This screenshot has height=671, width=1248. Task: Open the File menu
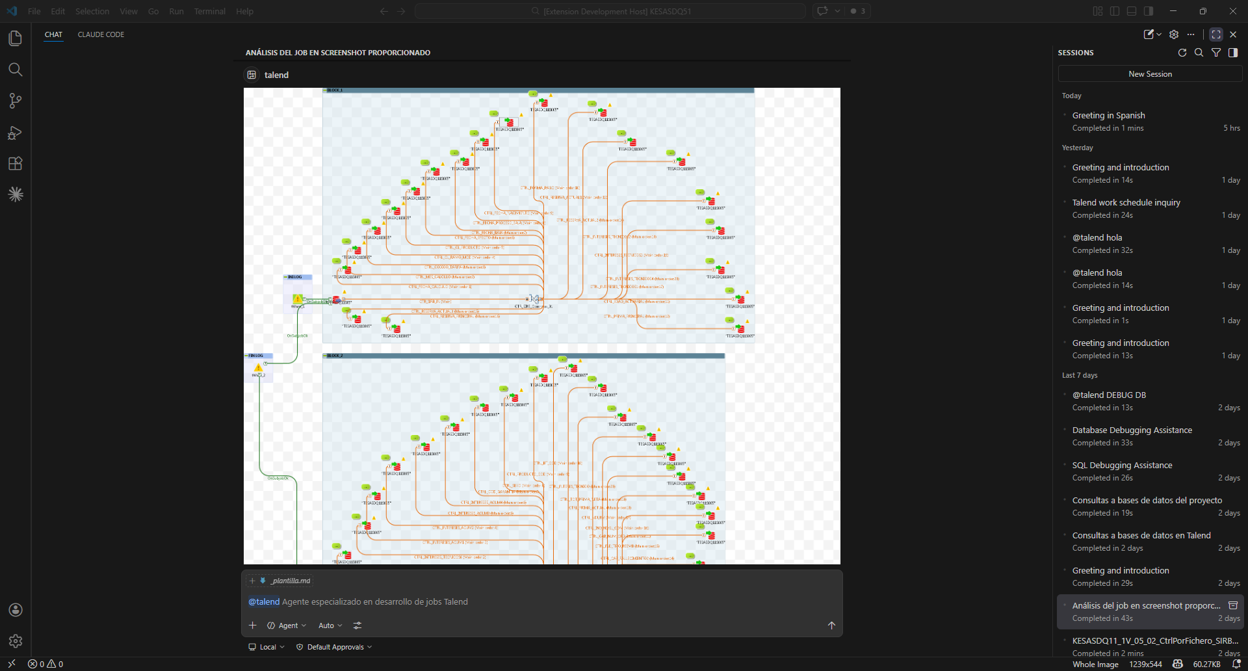(x=34, y=11)
